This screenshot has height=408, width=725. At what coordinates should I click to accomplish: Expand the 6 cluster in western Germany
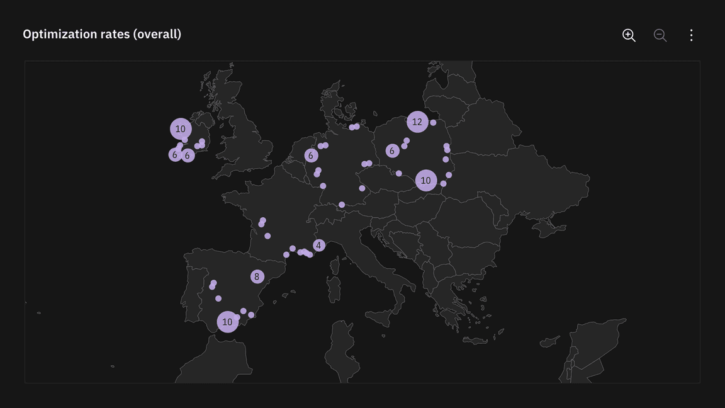coord(311,156)
